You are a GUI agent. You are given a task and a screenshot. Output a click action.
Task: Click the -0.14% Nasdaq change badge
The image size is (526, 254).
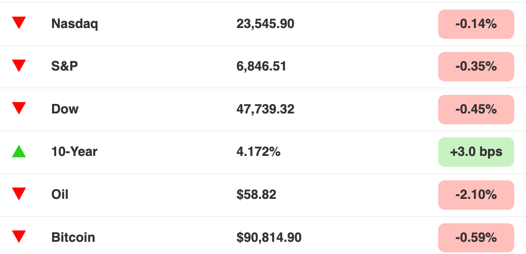pos(476,24)
